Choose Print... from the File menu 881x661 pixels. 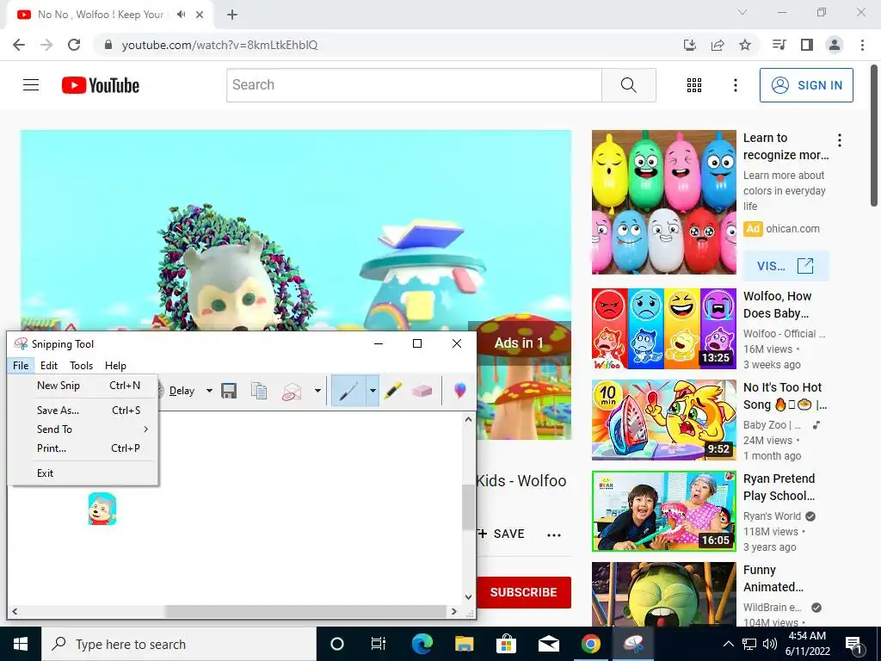89,448
